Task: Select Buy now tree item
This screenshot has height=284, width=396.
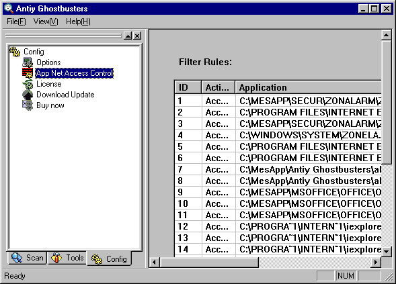Action: (50, 105)
